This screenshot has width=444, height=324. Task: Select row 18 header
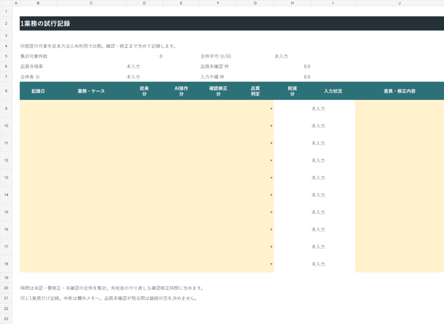pos(6,264)
